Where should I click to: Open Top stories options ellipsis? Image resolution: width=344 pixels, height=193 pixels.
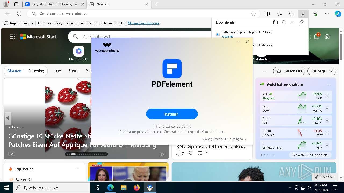[x=77, y=169]
